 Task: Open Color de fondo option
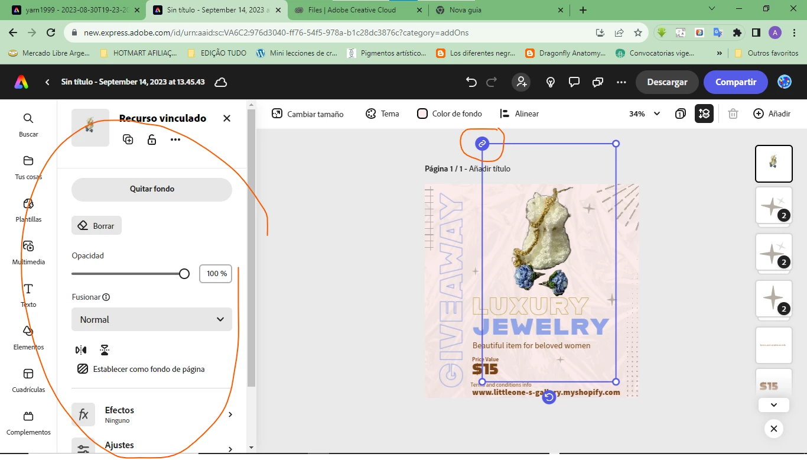click(450, 114)
